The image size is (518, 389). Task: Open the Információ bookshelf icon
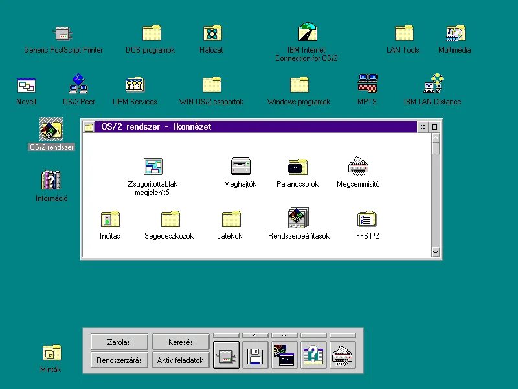point(51,180)
